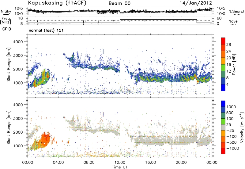This screenshot has width=245, height=169.
Task: Click the 'Velocity [m s-1]' color bar label
Action: point(242,127)
